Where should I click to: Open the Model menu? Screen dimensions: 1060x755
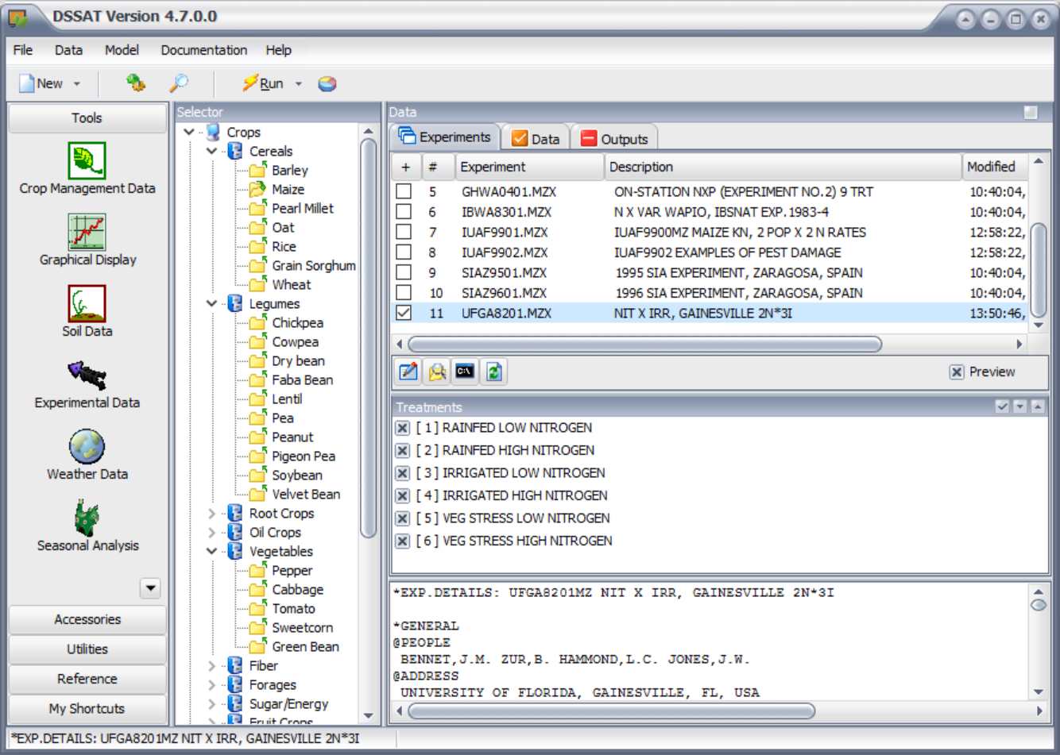pyautogui.click(x=122, y=50)
